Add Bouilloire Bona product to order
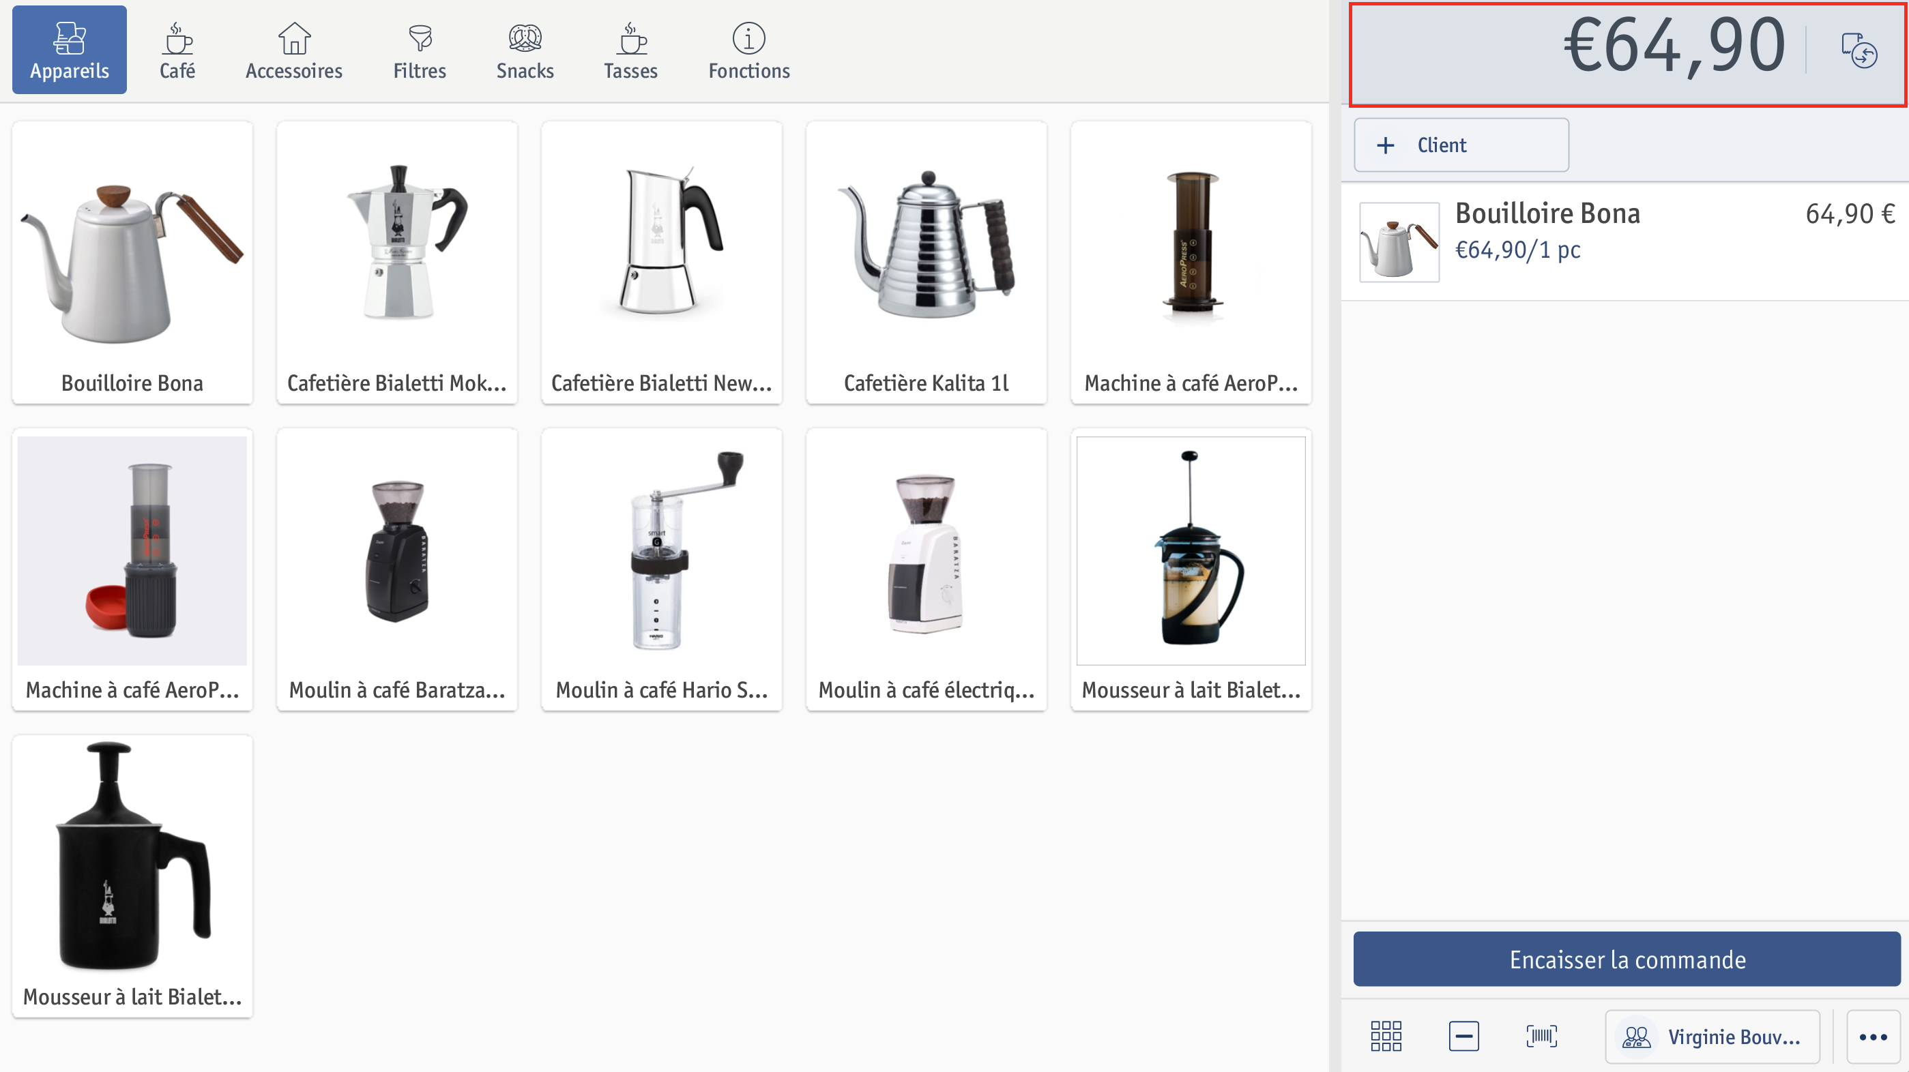This screenshot has height=1072, width=1909. tap(132, 263)
